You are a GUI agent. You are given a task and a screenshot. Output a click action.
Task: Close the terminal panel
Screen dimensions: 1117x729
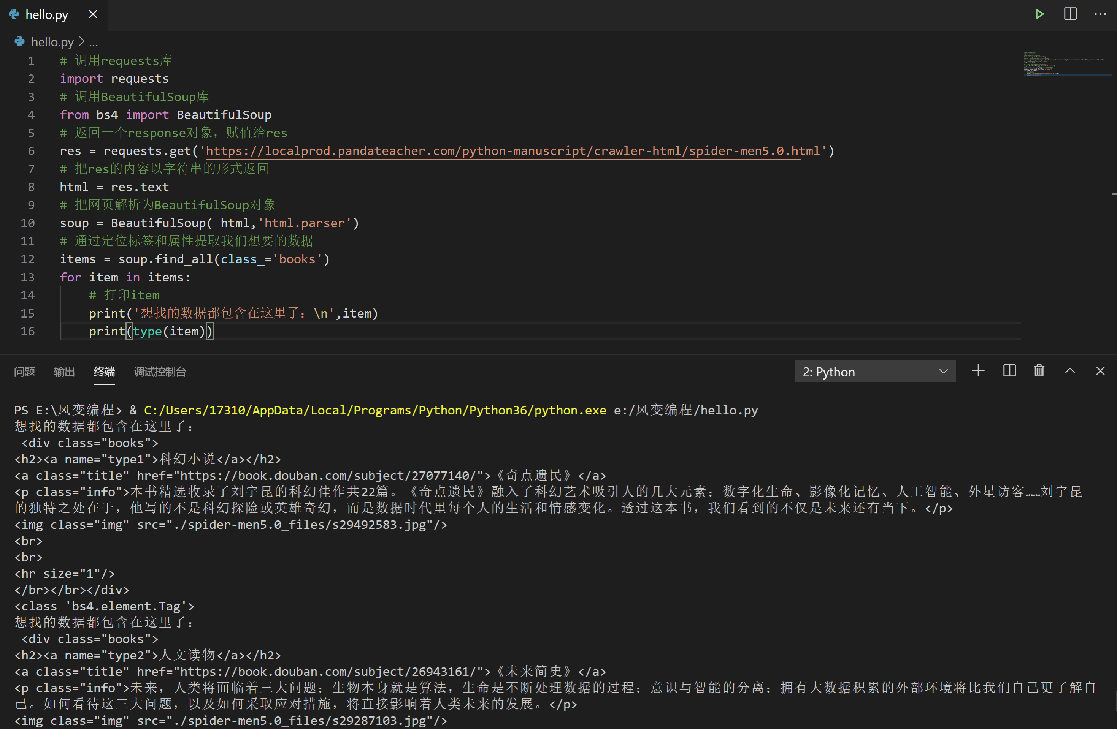coord(1100,371)
